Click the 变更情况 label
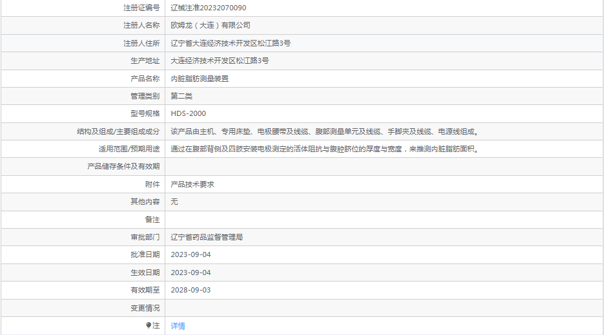 tap(145, 308)
